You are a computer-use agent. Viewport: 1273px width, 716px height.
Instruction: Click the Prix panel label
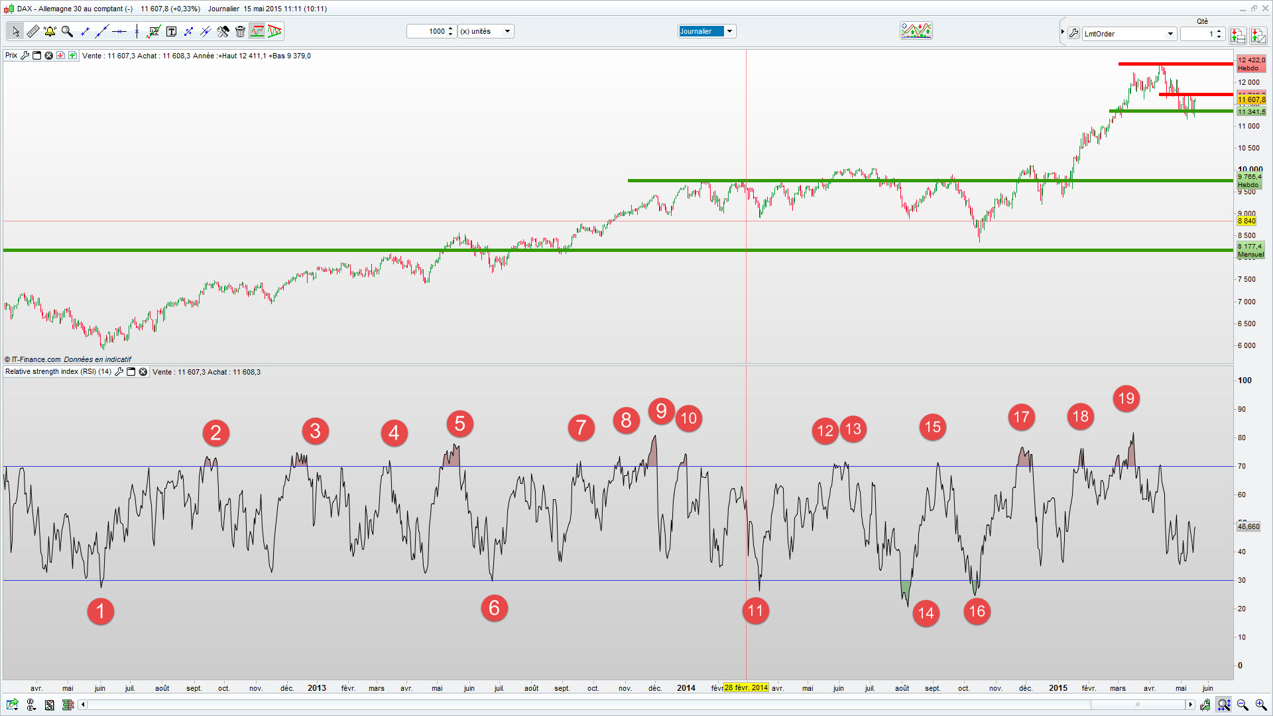(11, 56)
